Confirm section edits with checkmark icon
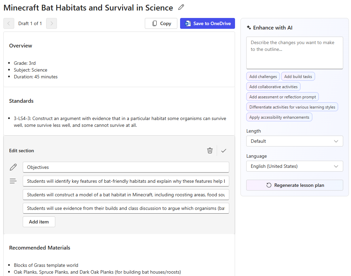Viewport: 351px width, 276px height. pyautogui.click(x=223, y=151)
